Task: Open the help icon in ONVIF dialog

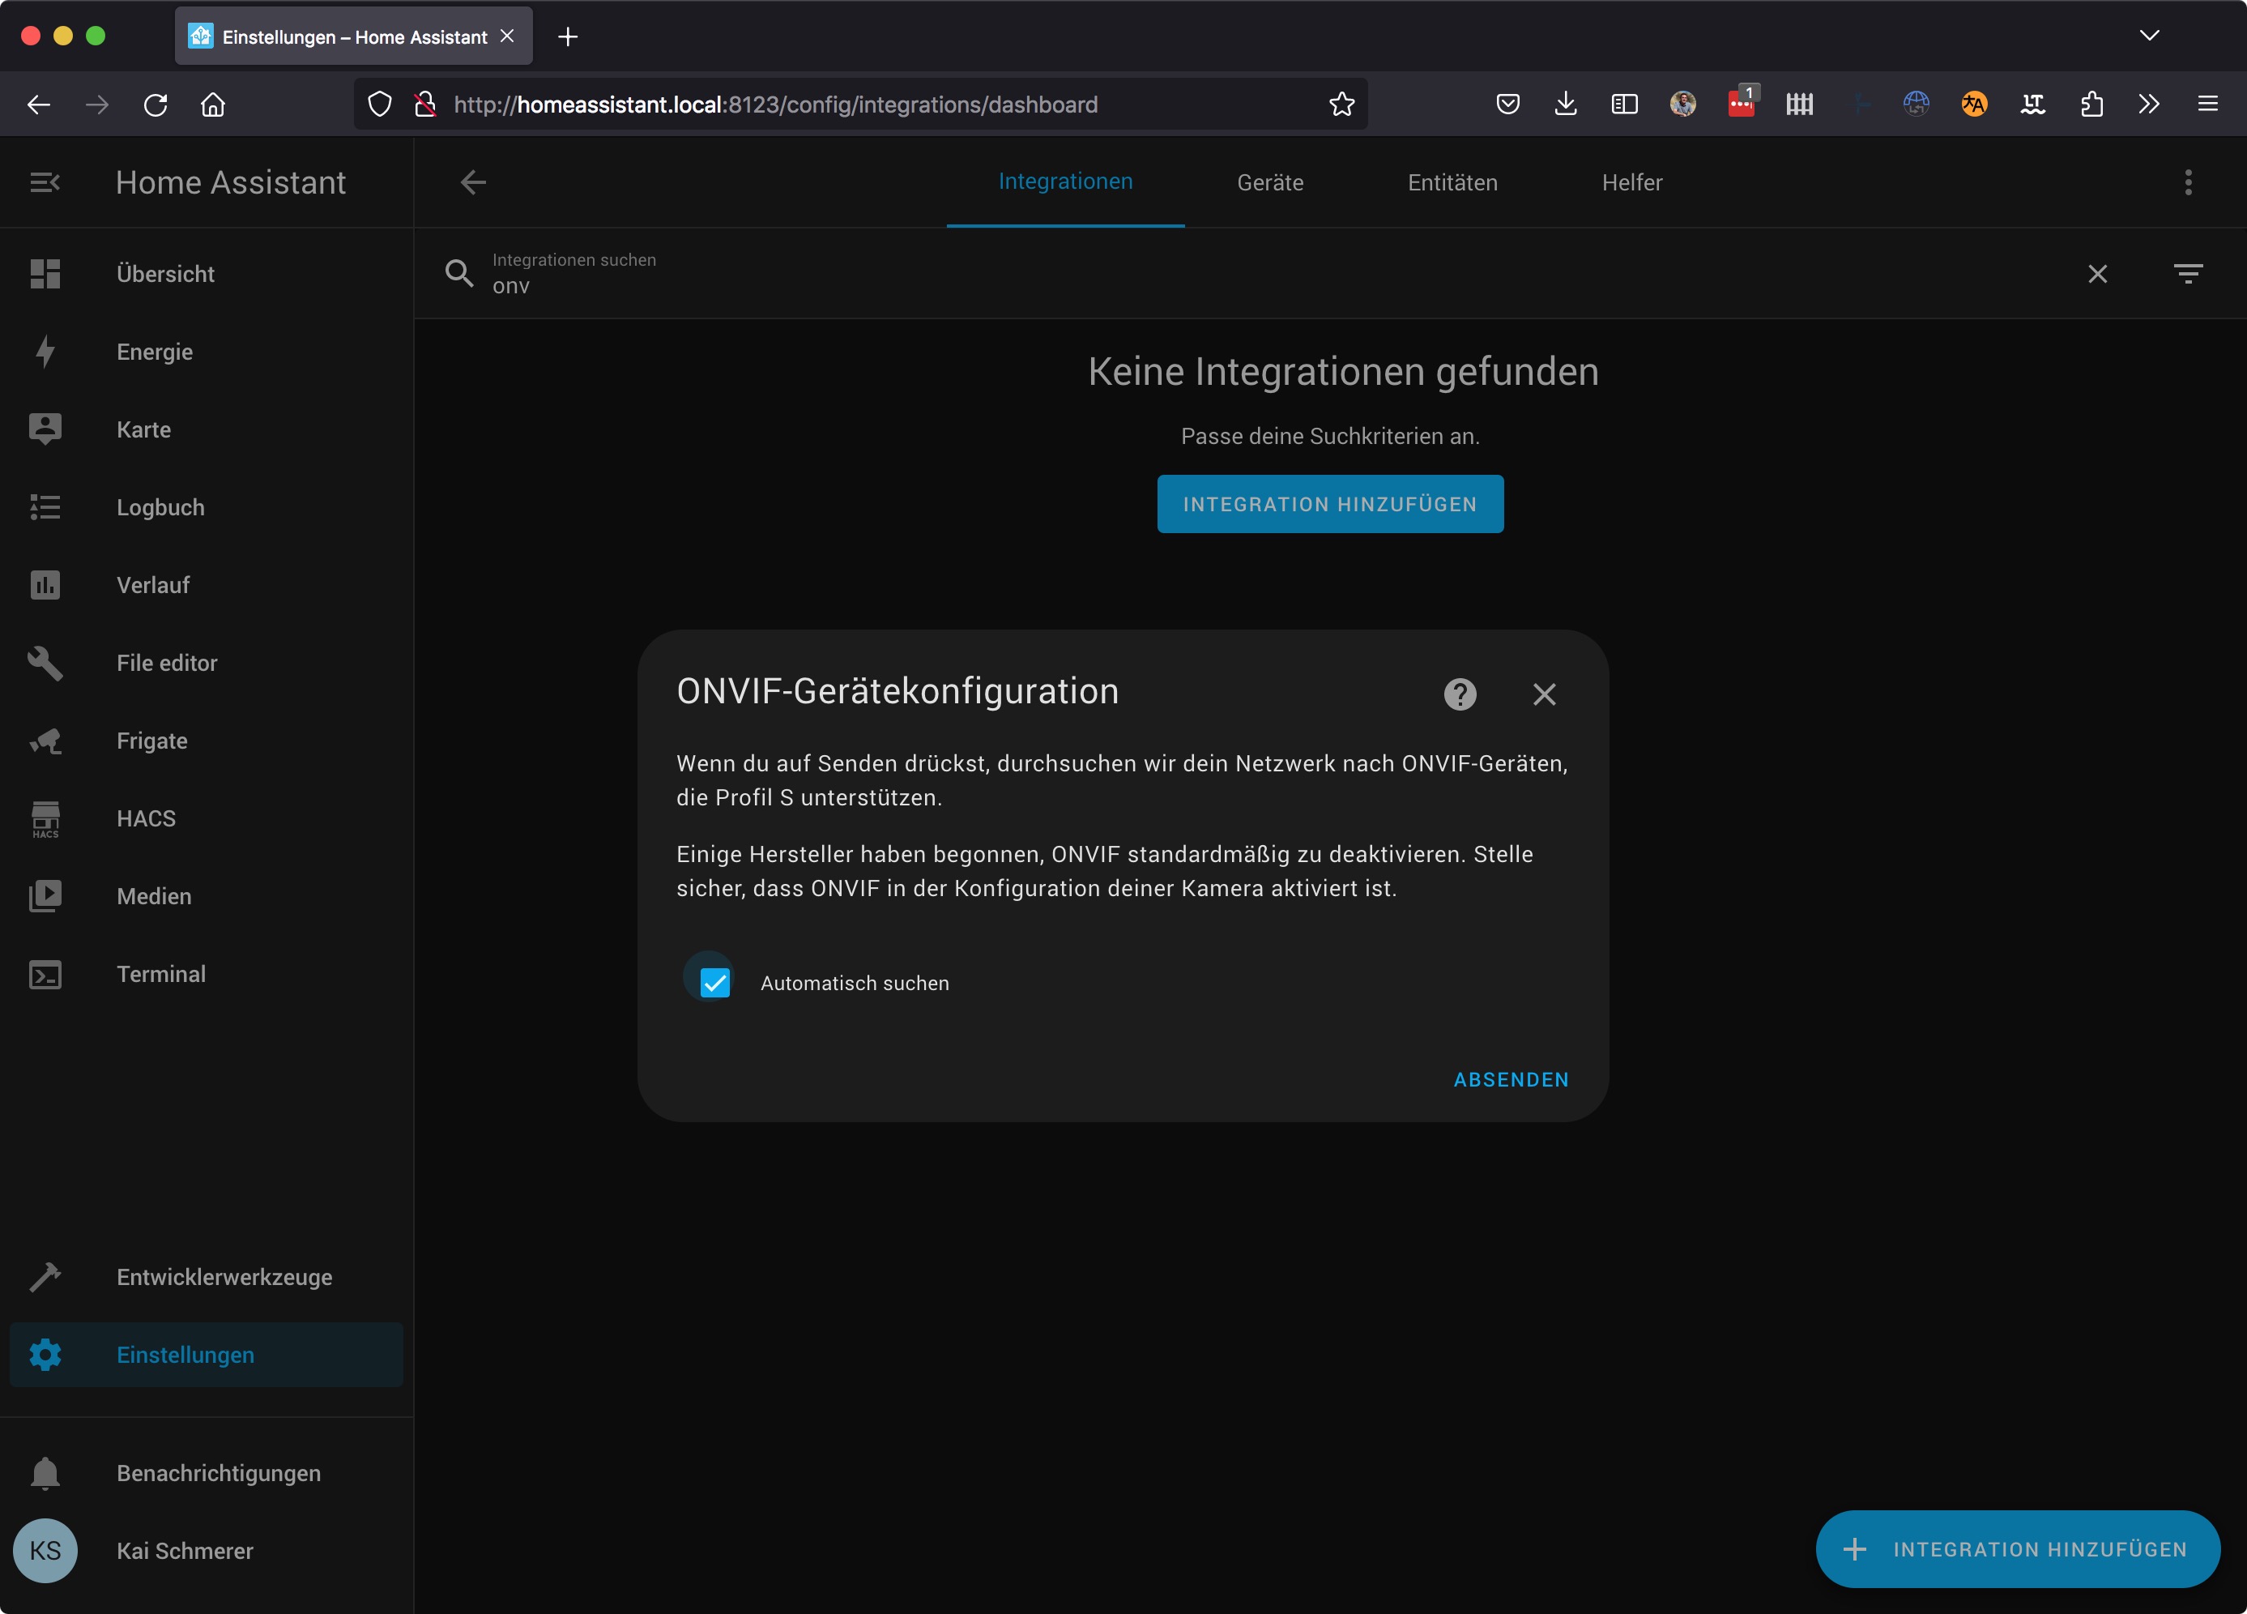Action: tap(1460, 694)
